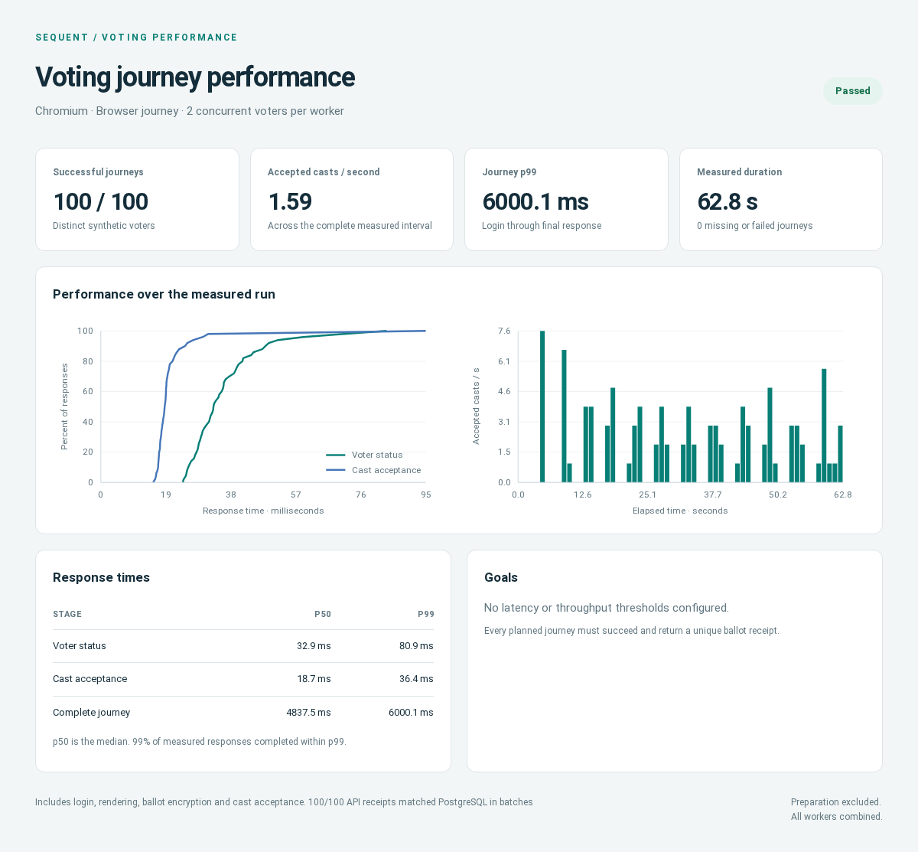918x852 pixels.
Task: Click the 80.9 ms voter status p99 cell
Action: pos(416,646)
